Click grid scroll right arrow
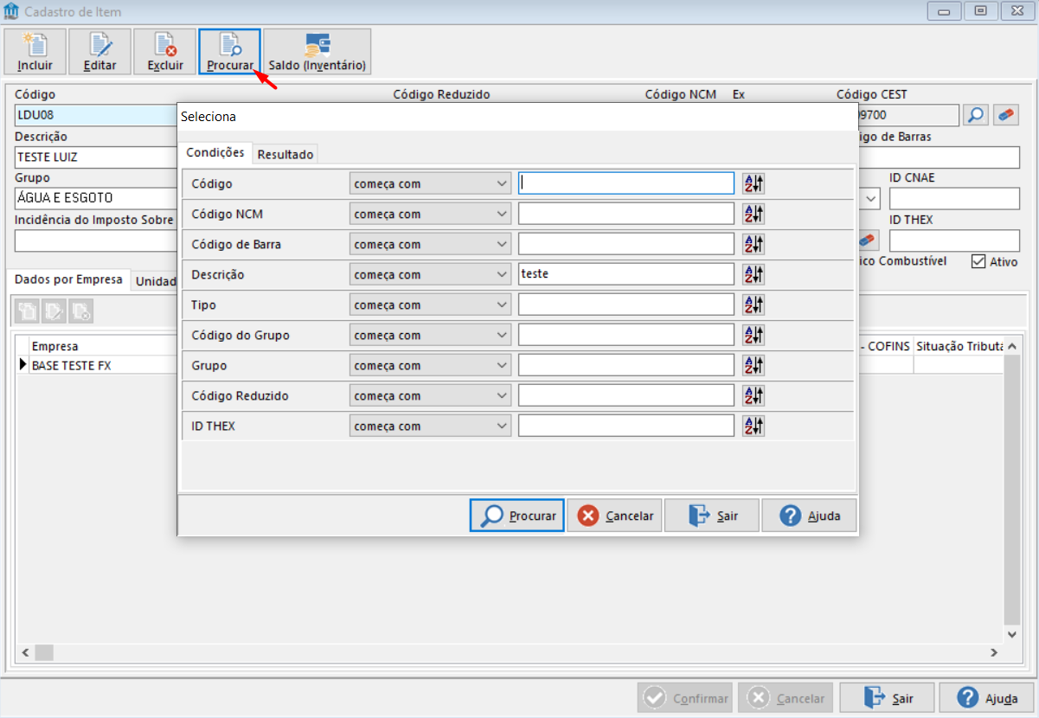The image size is (1039, 718). (x=996, y=651)
